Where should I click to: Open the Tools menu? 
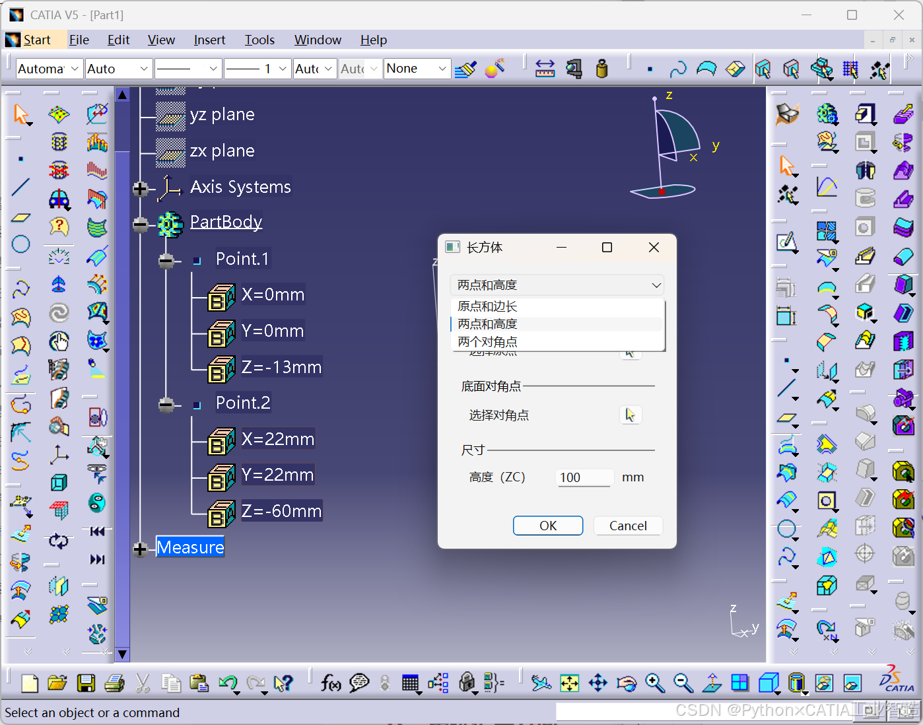tap(259, 40)
